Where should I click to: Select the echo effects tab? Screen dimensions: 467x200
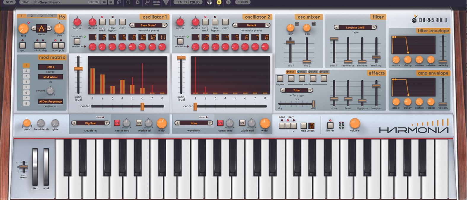313,72
